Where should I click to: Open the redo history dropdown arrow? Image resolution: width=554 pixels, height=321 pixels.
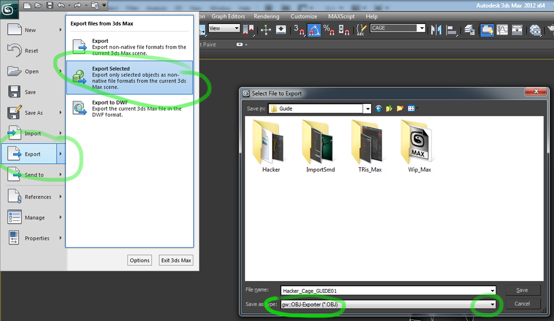point(86,5)
